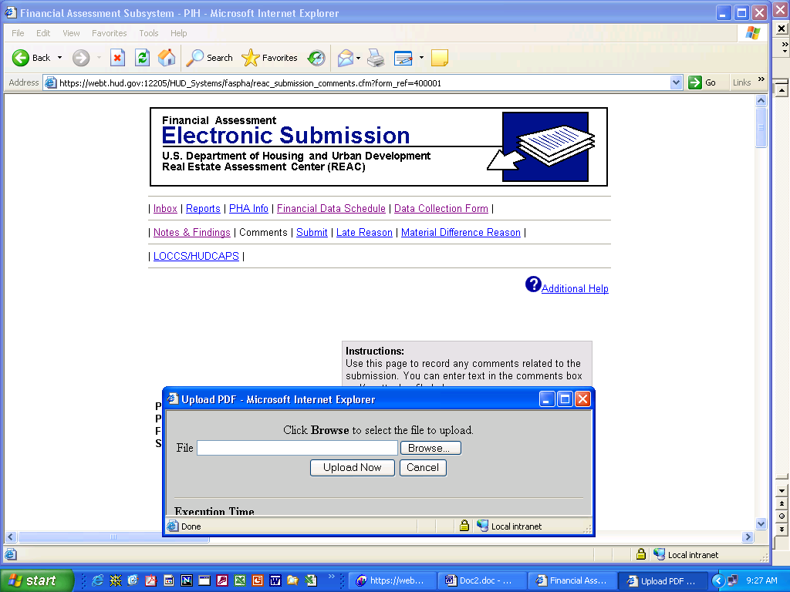Viewport: 790px width, 592px height.
Task: Open the PHA Info link
Action: [x=249, y=208]
